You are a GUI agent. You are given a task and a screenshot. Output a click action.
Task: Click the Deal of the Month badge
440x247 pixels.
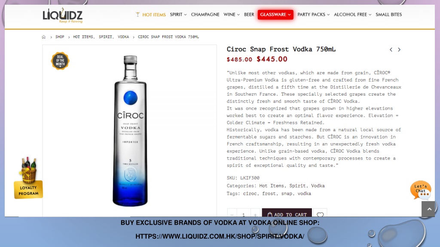point(60,61)
